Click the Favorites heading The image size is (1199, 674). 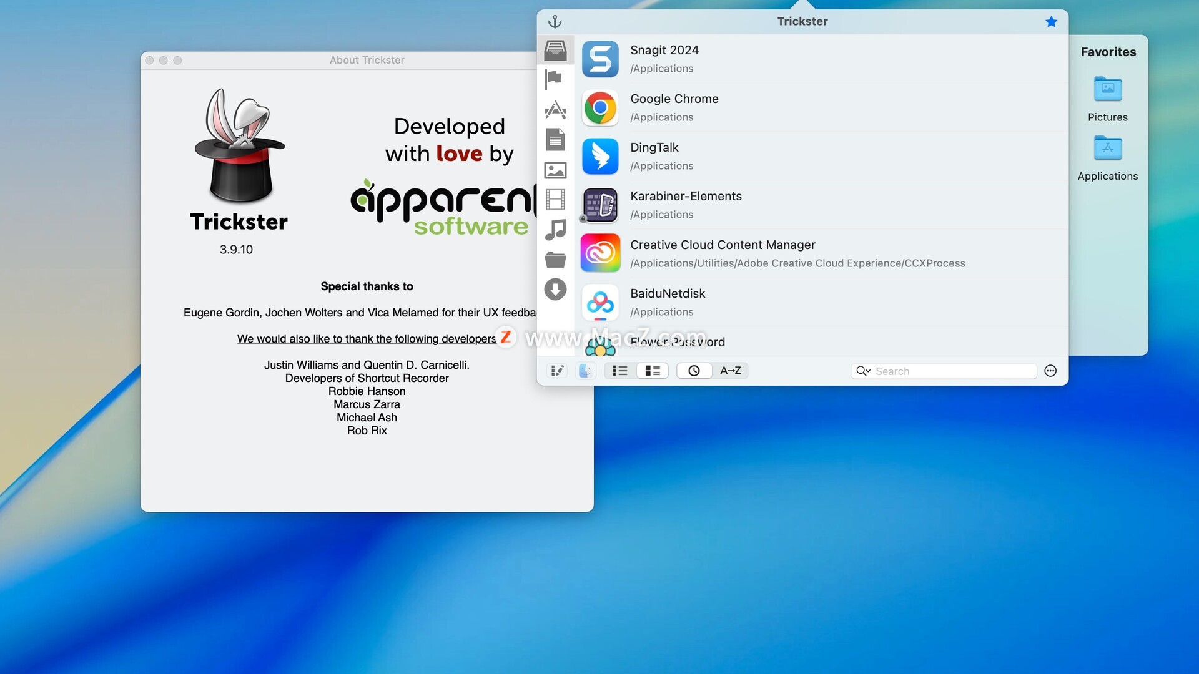click(1108, 52)
